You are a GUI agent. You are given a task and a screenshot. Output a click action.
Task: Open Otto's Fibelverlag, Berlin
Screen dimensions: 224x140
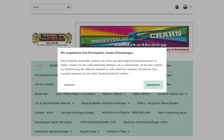(172, 113)
